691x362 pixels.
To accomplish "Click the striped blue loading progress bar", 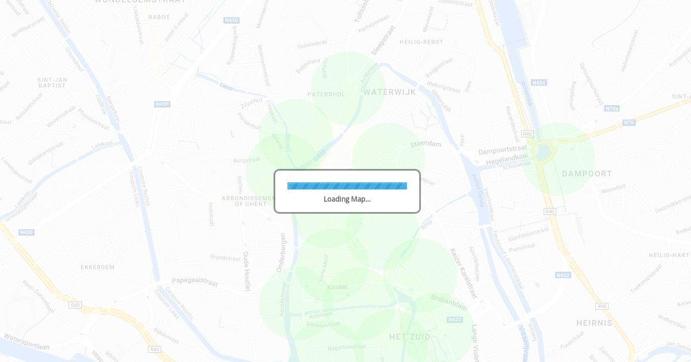I will click(x=347, y=186).
